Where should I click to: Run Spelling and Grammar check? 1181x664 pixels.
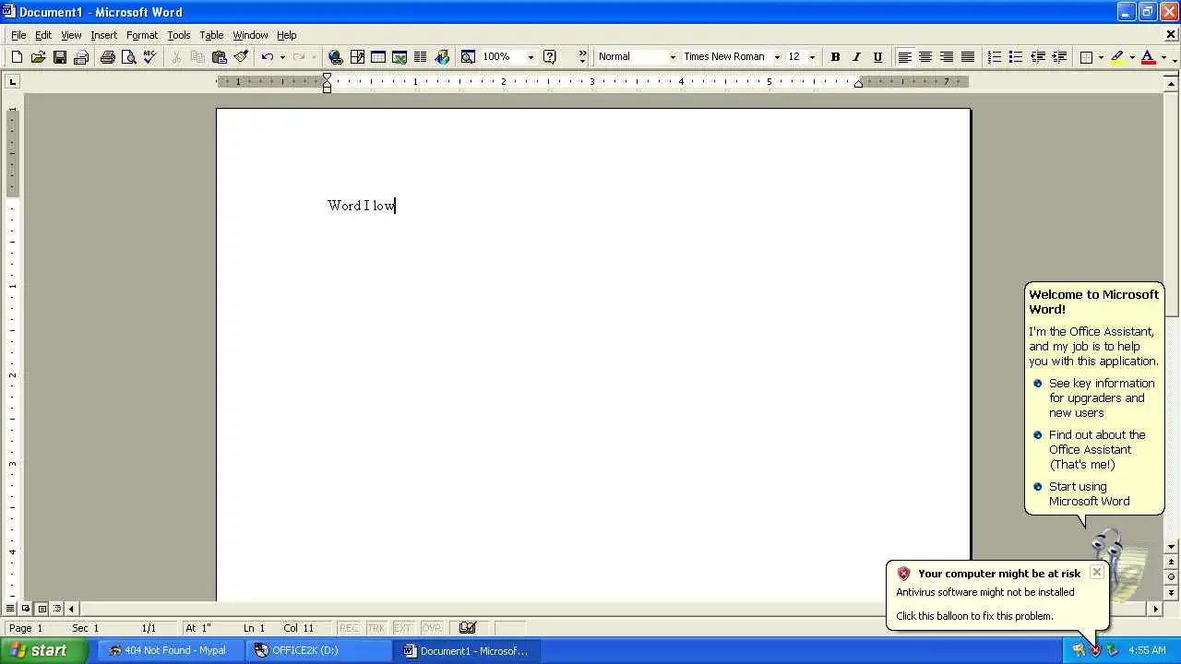(149, 57)
